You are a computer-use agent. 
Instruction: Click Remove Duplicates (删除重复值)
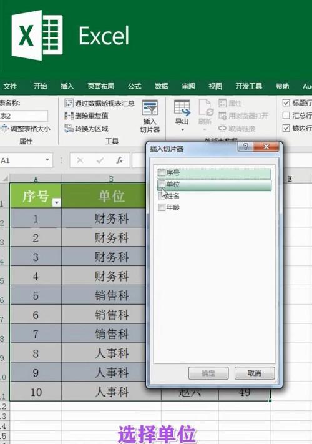pos(87,116)
